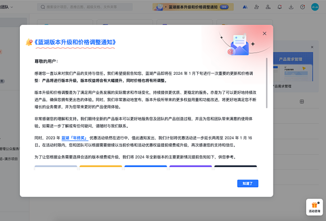Click the 蓝湖版本升级和价格调整通知 banner in header
326x221 pixels.
193,7
